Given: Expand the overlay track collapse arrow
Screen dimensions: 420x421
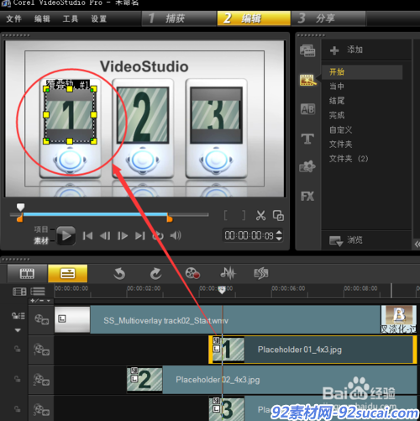Looking at the screenshot, I should [18, 330].
